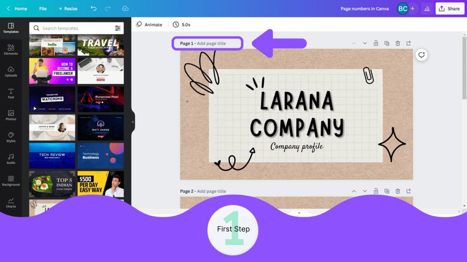Open the Uploads panel
This screenshot has height=262, width=467.
point(11,72)
